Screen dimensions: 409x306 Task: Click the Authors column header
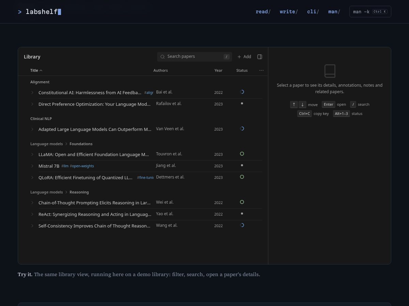[161, 70]
